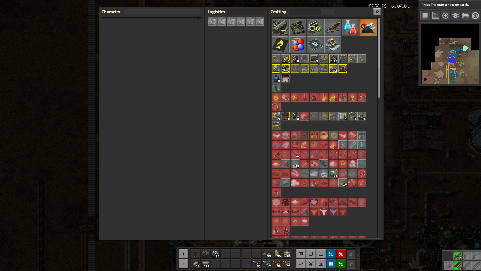Image resolution: width=481 pixels, height=271 pixels.
Task: Click the first empty Logistics request slot
Action: tap(212, 21)
